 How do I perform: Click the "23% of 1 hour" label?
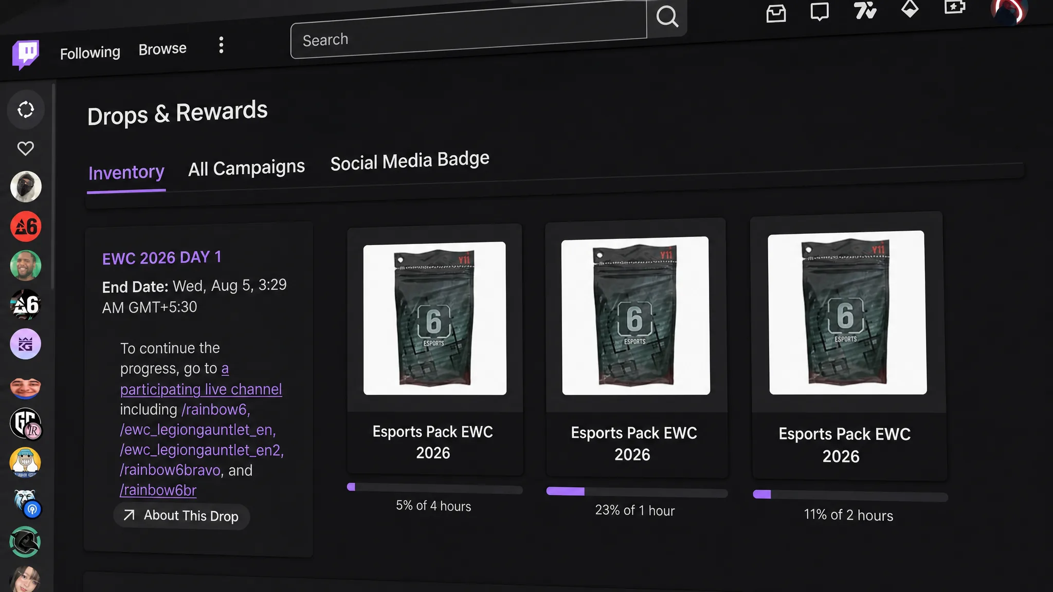tap(635, 510)
